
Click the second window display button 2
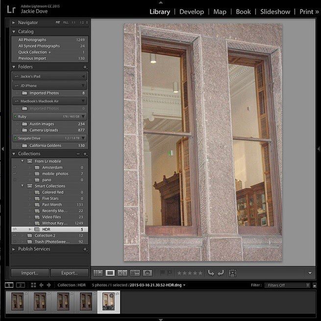point(21,285)
